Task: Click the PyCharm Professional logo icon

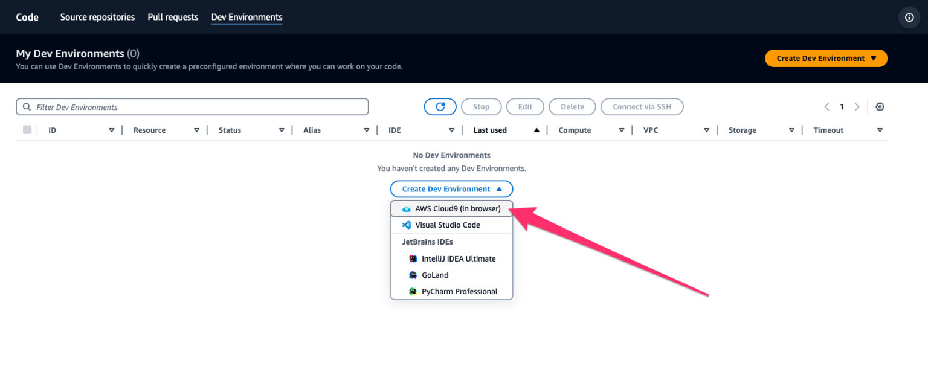Action: click(413, 291)
